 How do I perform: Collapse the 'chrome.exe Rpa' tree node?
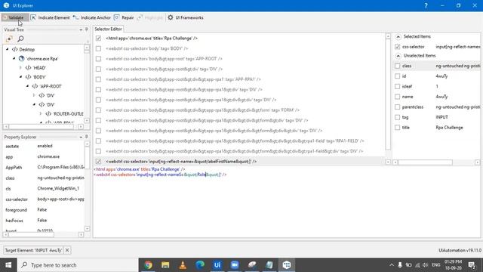[x=14, y=58]
